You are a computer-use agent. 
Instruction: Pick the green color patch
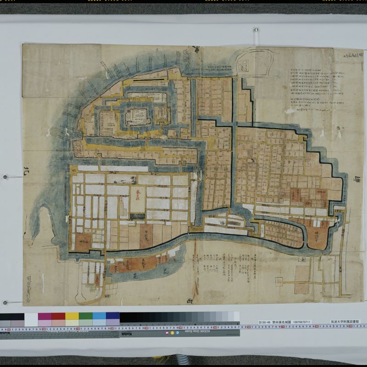[86, 316]
